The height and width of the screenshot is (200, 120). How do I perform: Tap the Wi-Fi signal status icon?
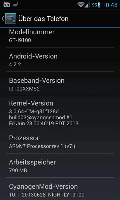click(81, 5)
